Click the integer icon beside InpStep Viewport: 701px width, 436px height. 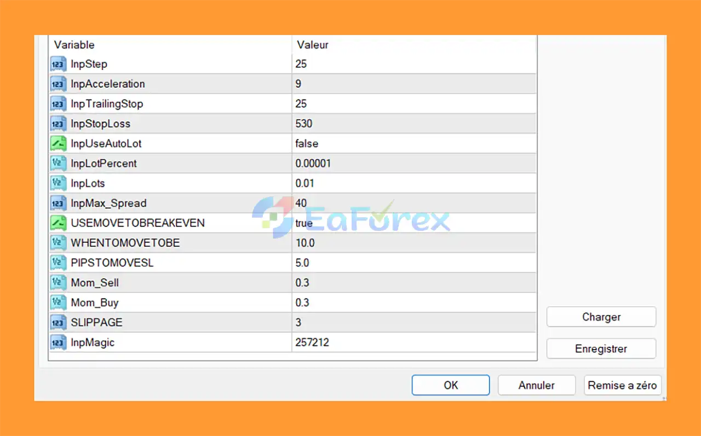(x=59, y=64)
